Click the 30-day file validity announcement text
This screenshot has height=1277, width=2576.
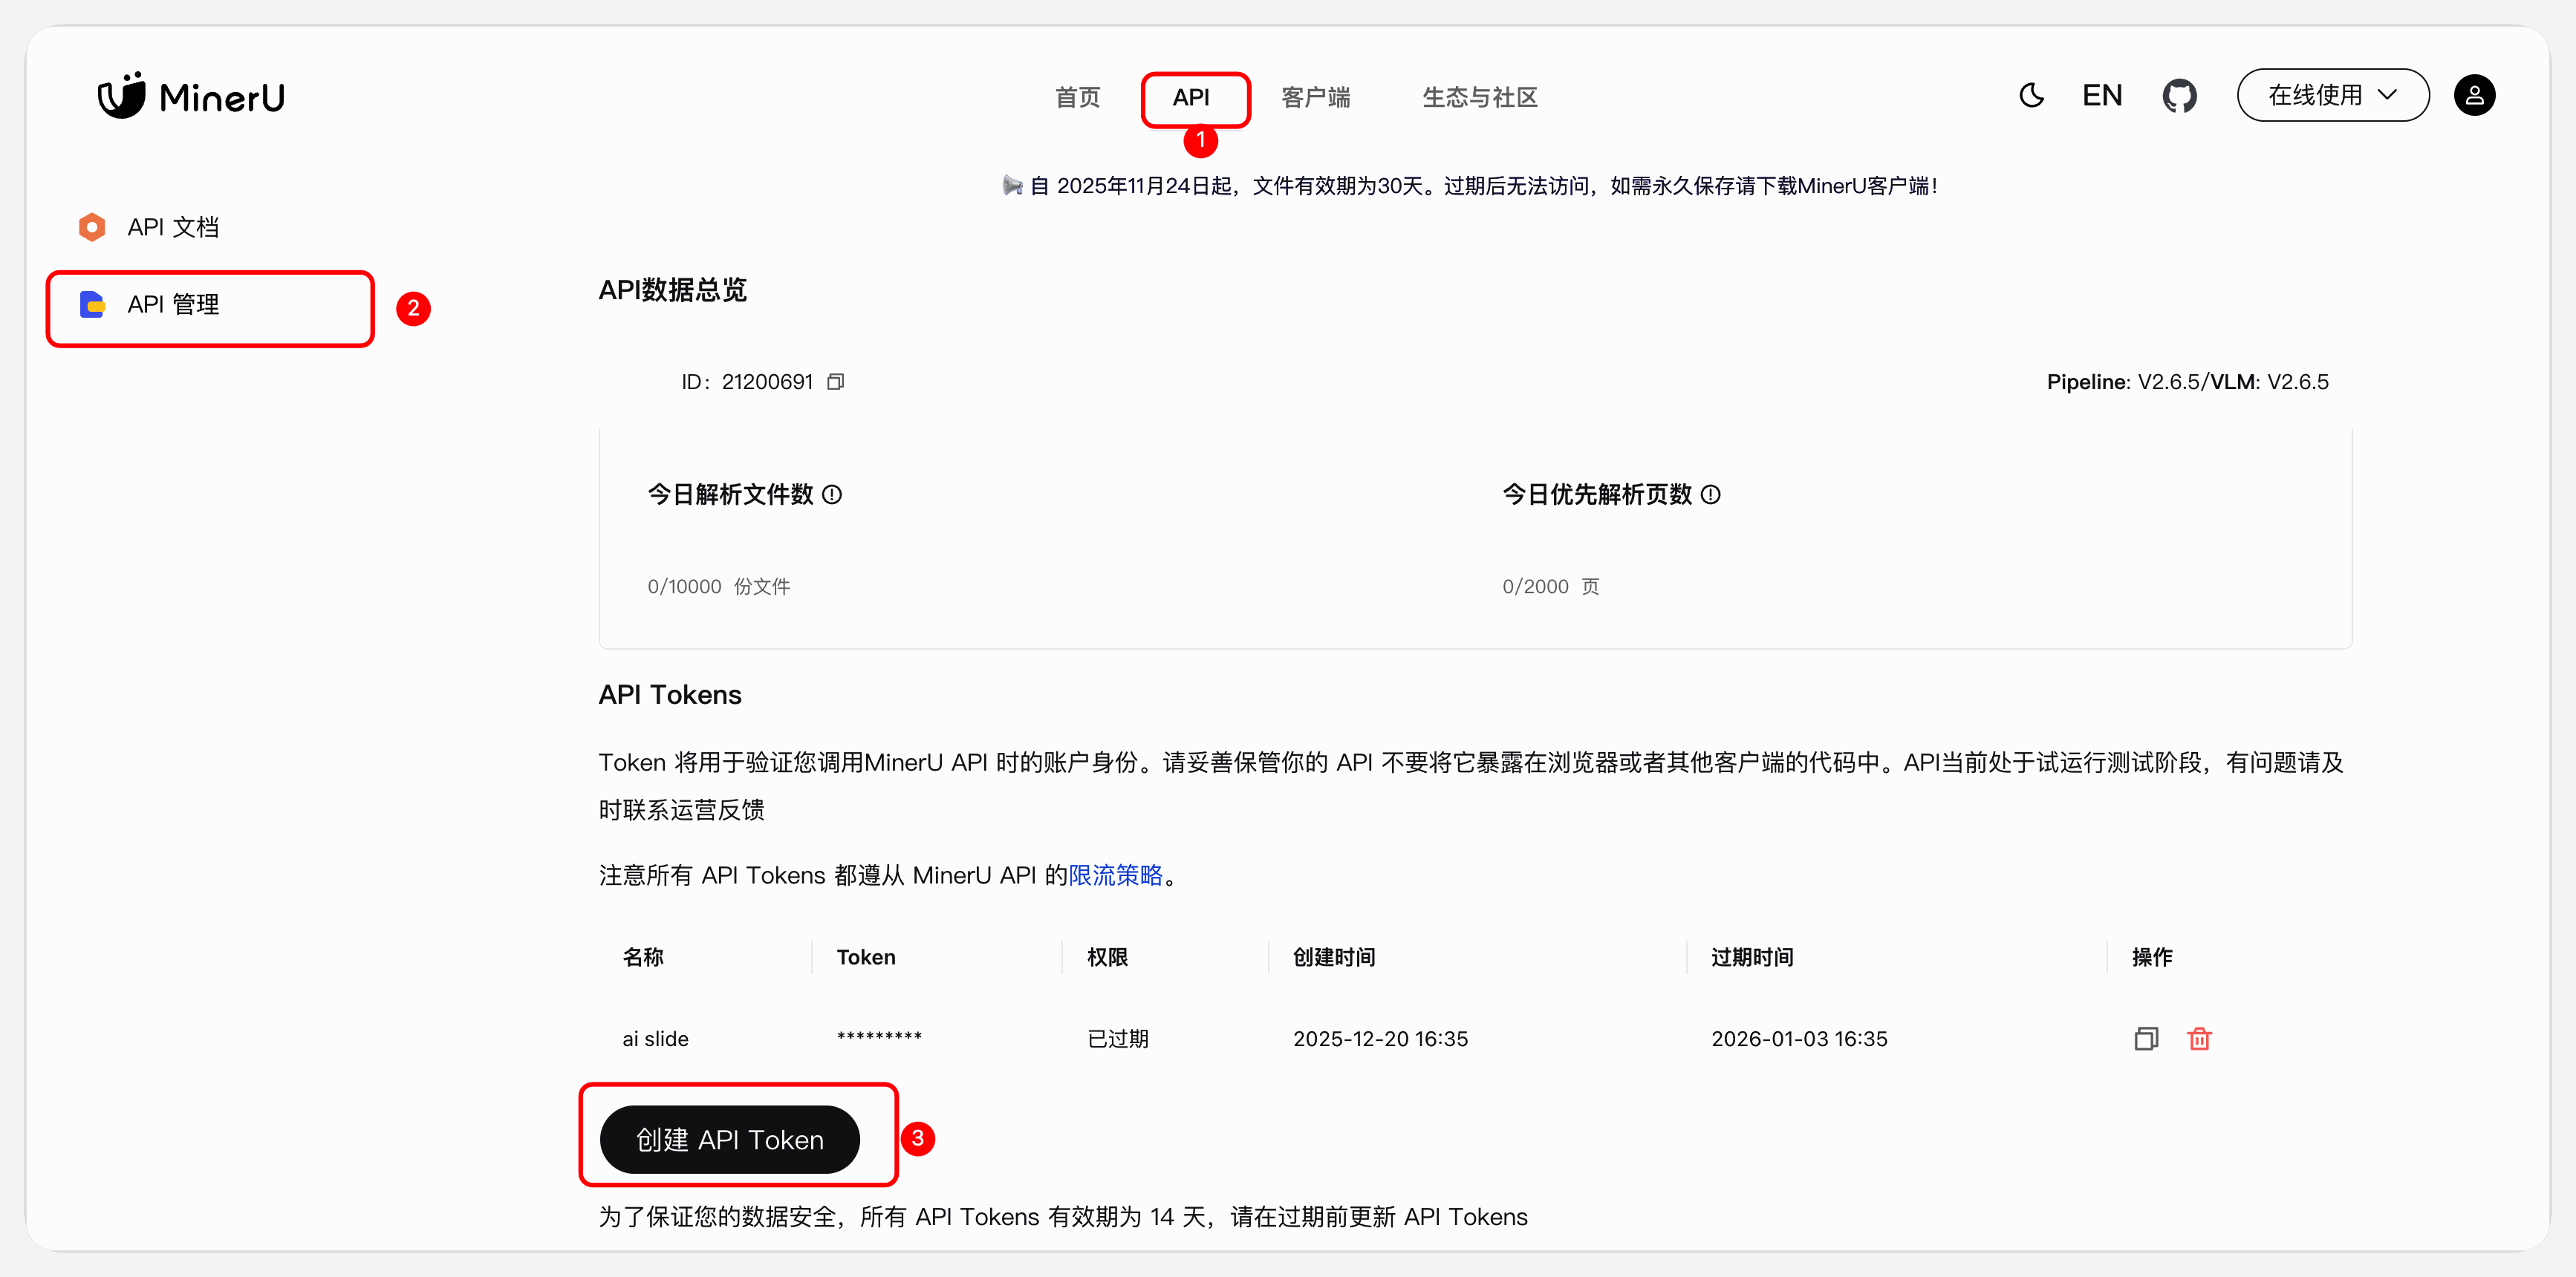click(1484, 186)
